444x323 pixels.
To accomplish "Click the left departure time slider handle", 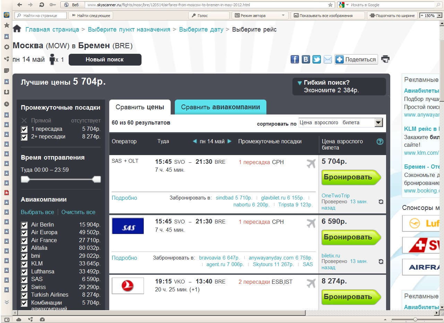I will click(x=26, y=179).
